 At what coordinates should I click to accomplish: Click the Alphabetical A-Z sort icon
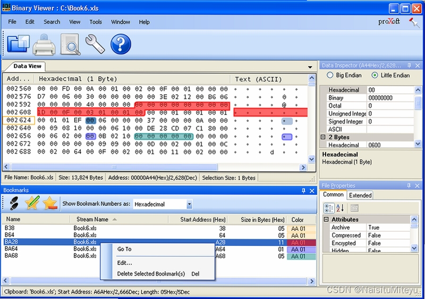tap(340, 208)
